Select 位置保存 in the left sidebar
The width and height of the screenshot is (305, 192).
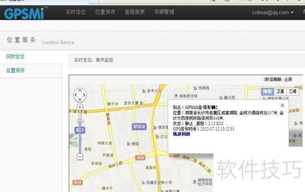15,70
